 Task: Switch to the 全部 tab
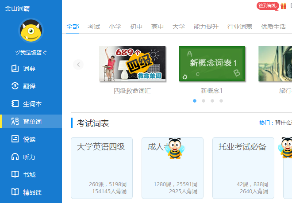[73, 27]
